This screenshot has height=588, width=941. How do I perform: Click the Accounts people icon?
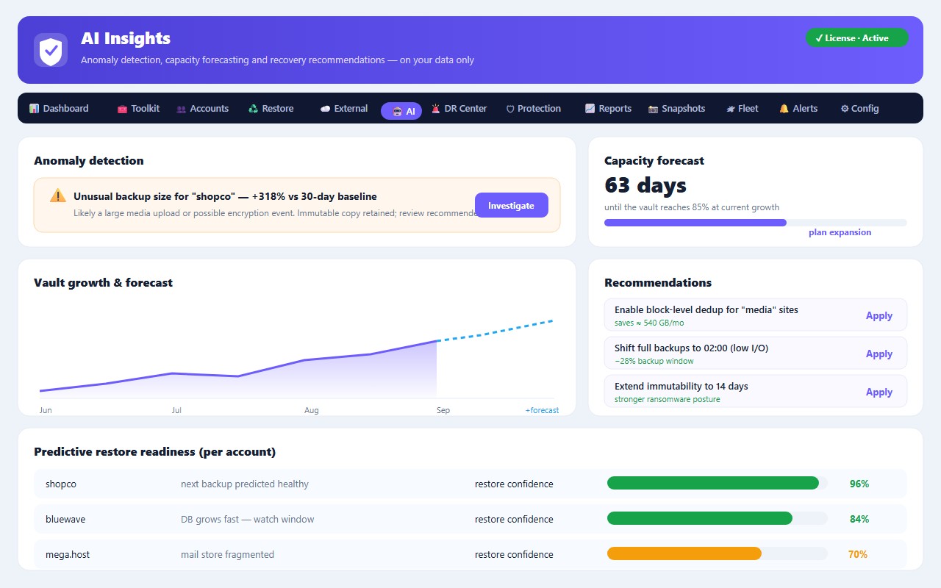[181, 109]
